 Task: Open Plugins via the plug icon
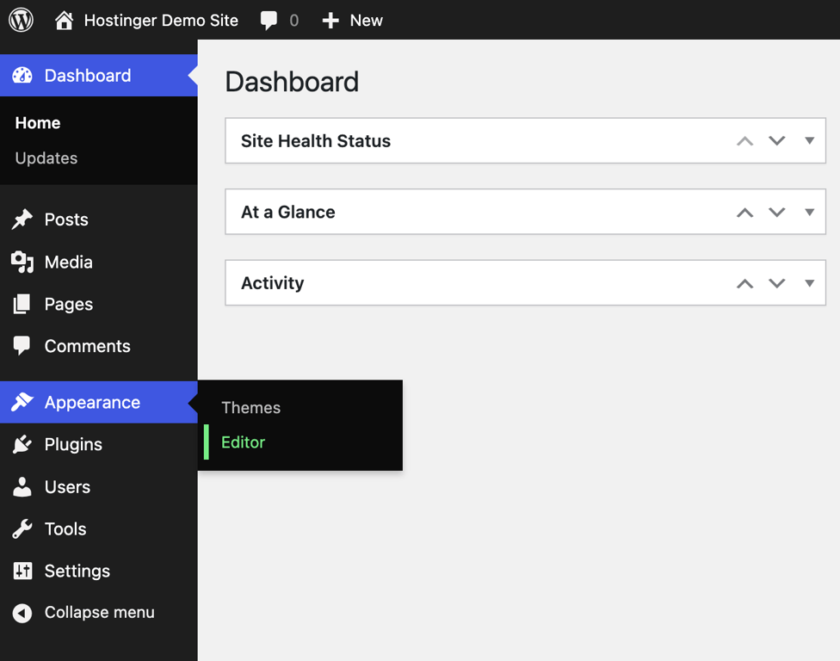pos(22,444)
